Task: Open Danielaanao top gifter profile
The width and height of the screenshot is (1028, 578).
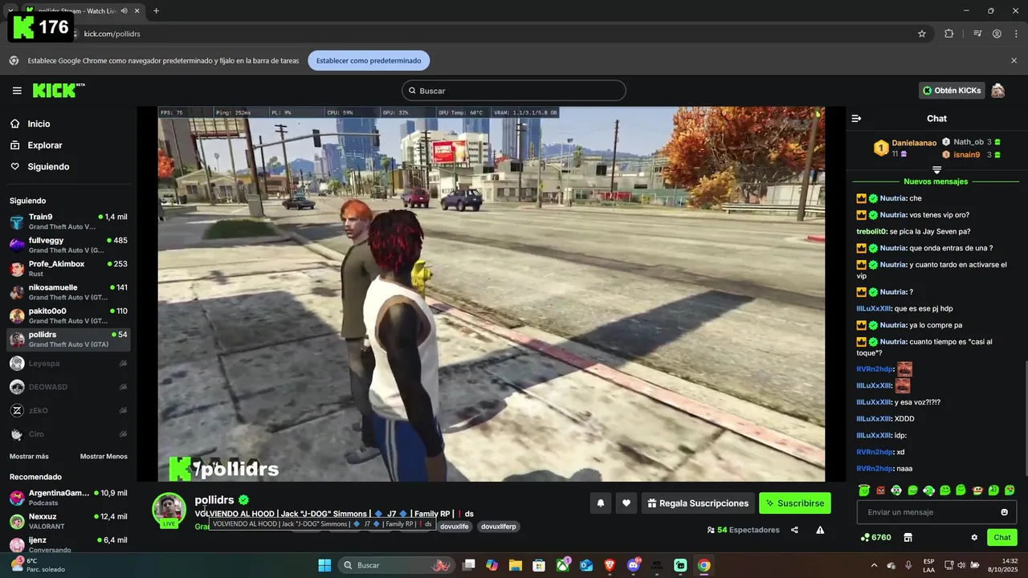Action: (914, 143)
